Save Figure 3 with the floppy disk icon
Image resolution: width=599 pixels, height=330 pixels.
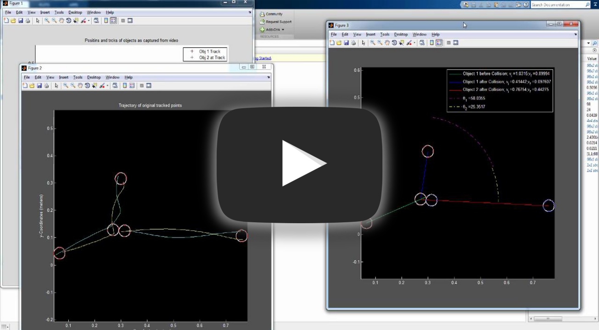(x=346, y=43)
